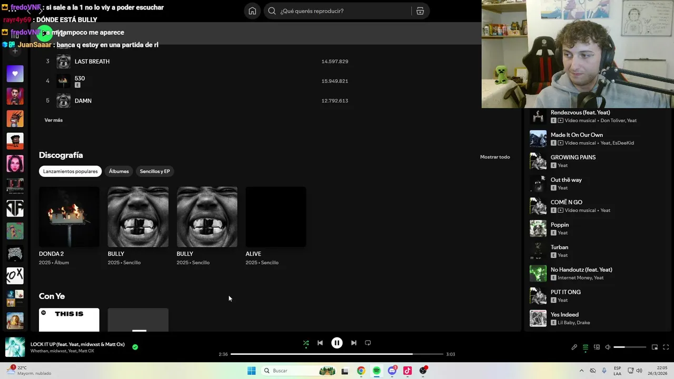Mute with the speaker volume icon
This screenshot has width=674, height=379.
click(x=608, y=347)
